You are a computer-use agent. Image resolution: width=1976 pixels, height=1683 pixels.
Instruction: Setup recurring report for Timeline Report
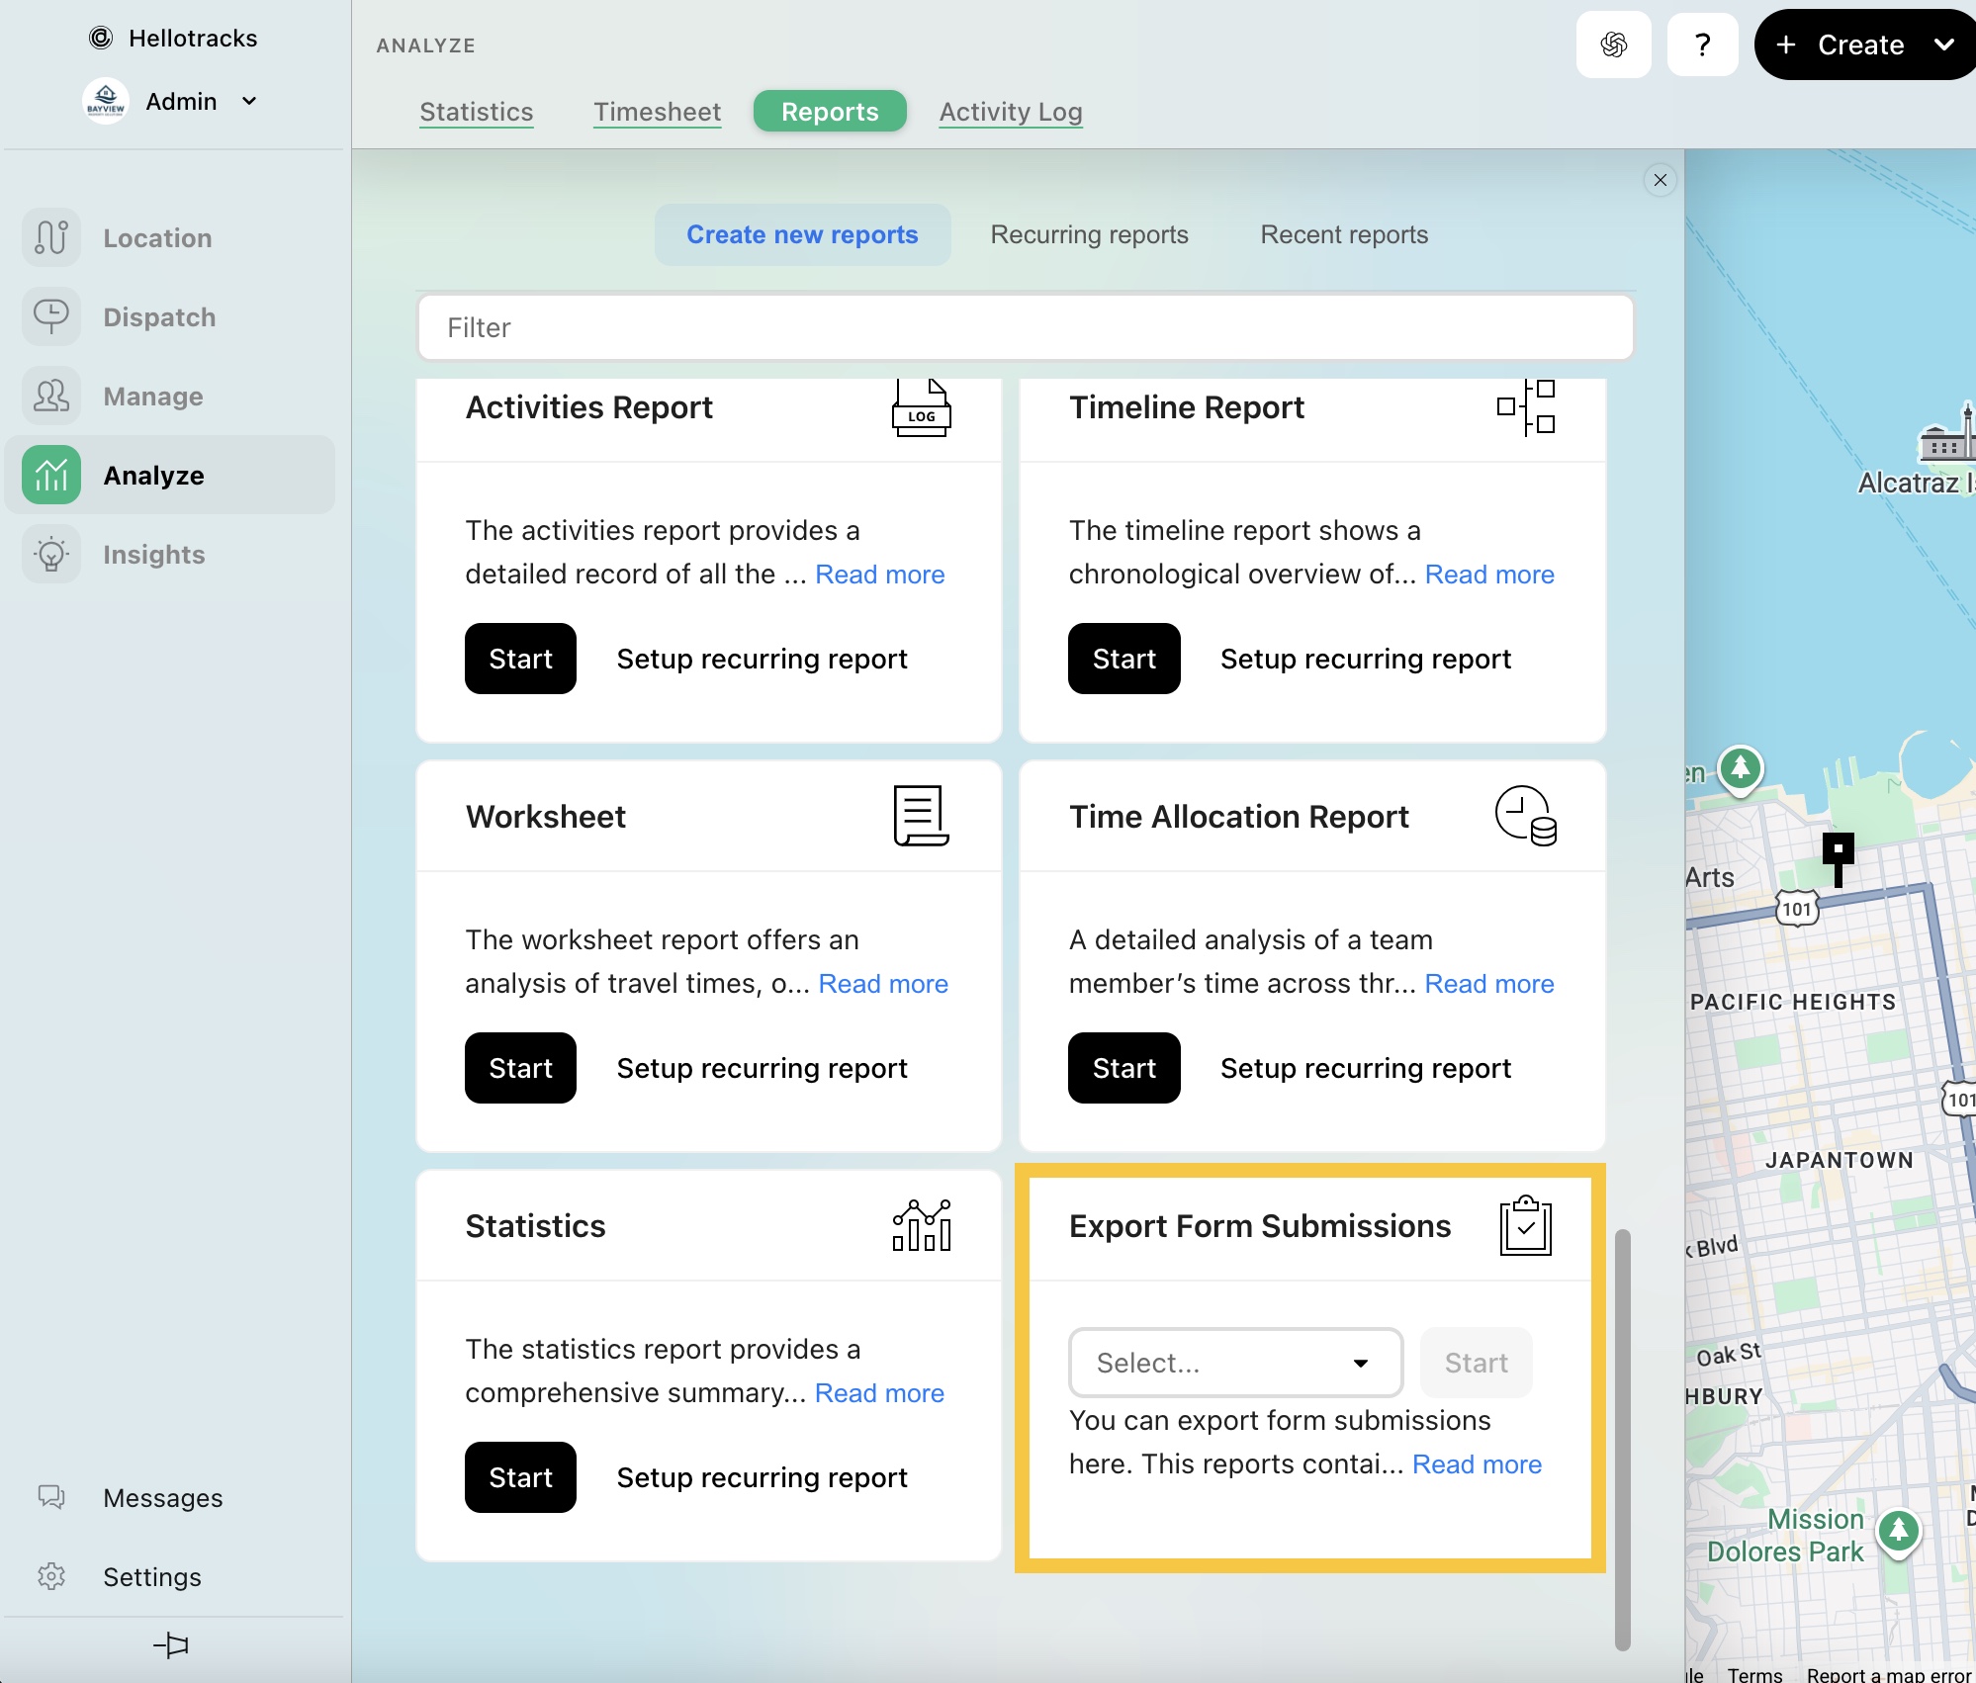[x=1365, y=659]
